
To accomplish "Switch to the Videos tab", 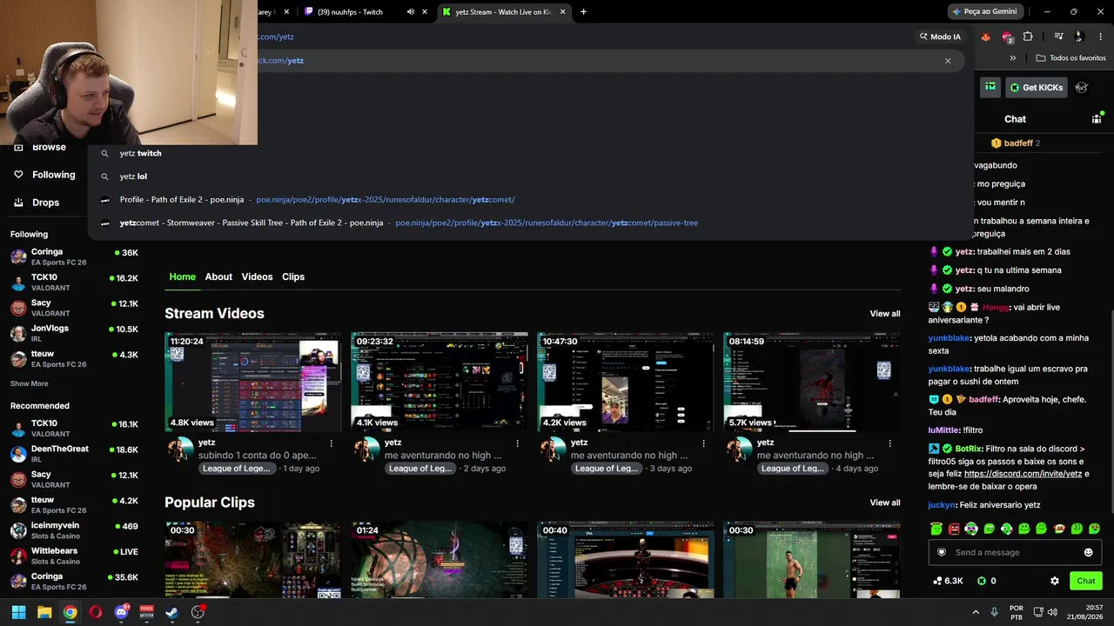I will pos(257,276).
